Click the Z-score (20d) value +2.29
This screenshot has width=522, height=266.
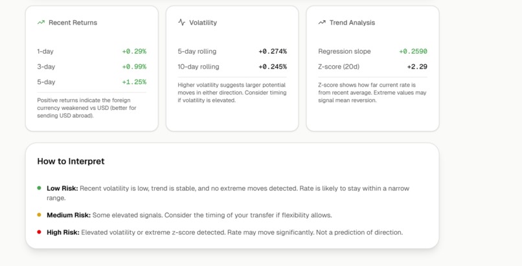416,67
